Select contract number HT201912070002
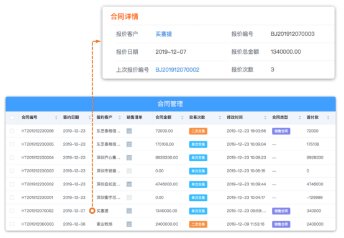The image size is (344, 238). click(x=37, y=211)
